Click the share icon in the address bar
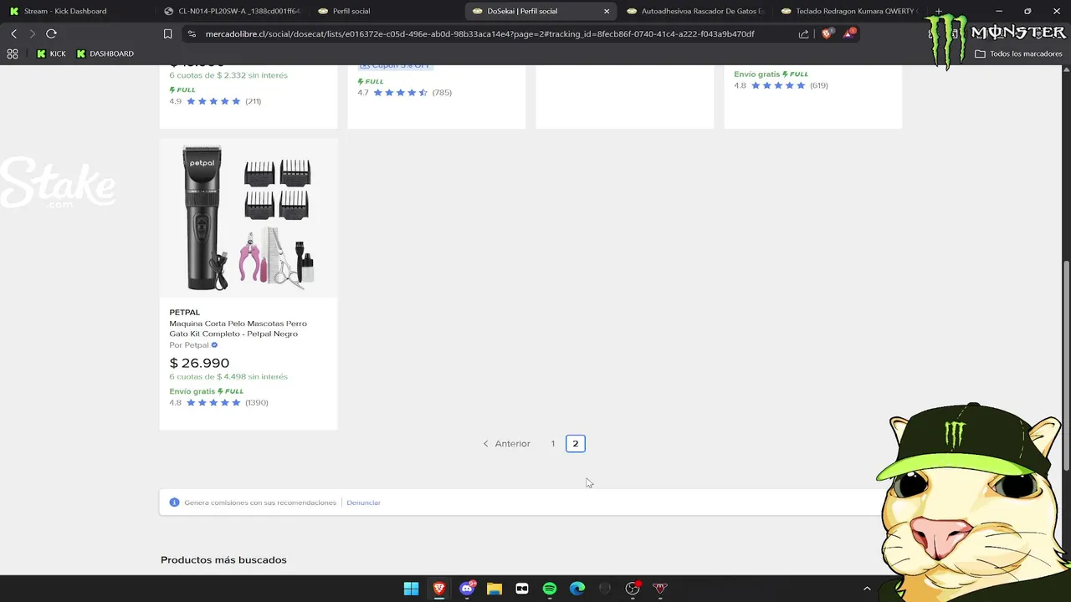1071x602 pixels. pos(804,34)
